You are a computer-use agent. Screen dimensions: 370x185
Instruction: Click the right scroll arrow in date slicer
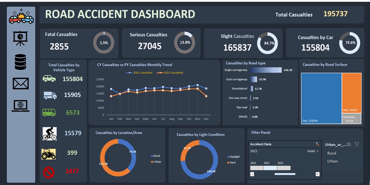click(317, 174)
